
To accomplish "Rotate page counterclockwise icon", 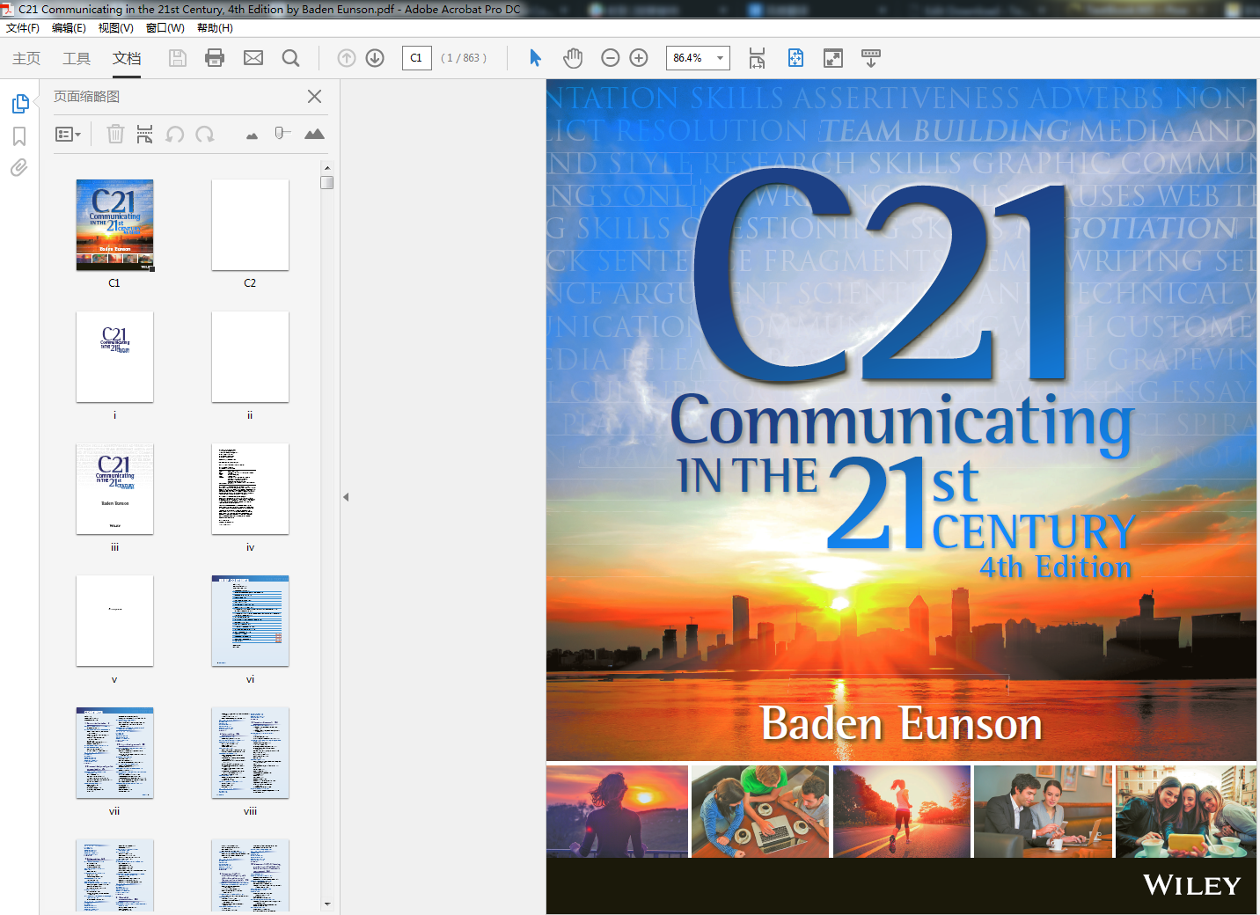I will tap(175, 134).
